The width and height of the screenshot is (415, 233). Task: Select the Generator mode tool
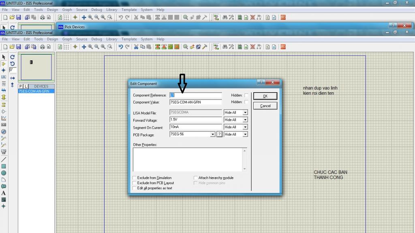click(x=3, y=131)
